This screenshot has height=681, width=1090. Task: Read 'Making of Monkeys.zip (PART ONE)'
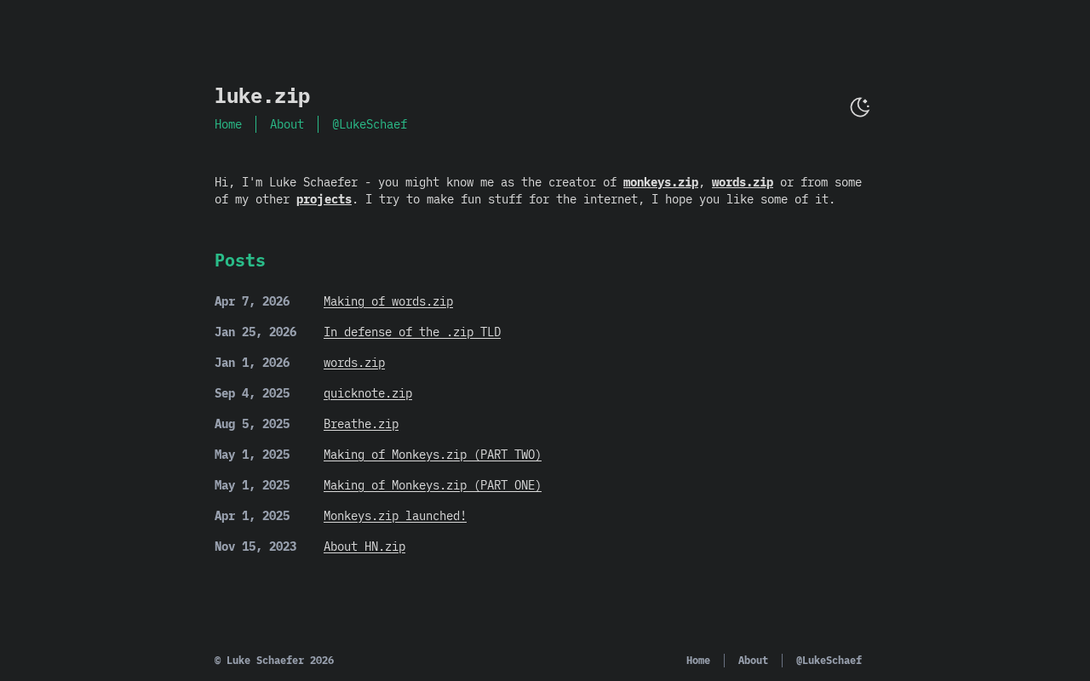pyautogui.click(x=433, y=485)
